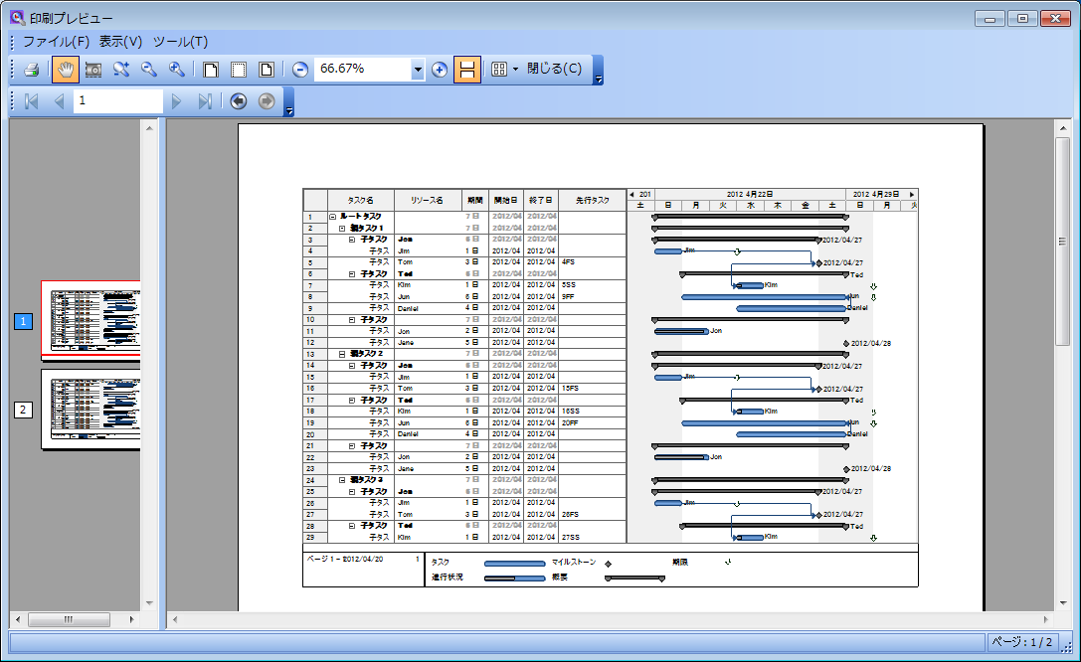Click the preview vertical scrollbar thumb

(1062, 239)
